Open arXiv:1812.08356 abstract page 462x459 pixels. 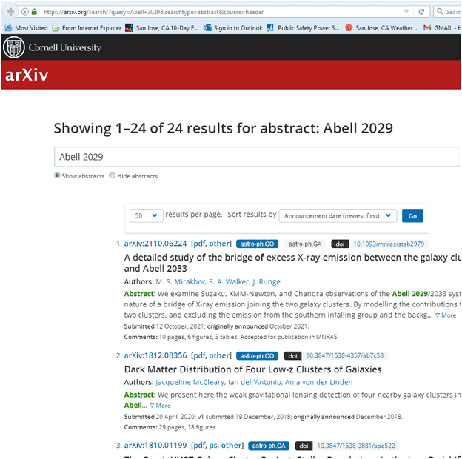click(x=155, y=355)
